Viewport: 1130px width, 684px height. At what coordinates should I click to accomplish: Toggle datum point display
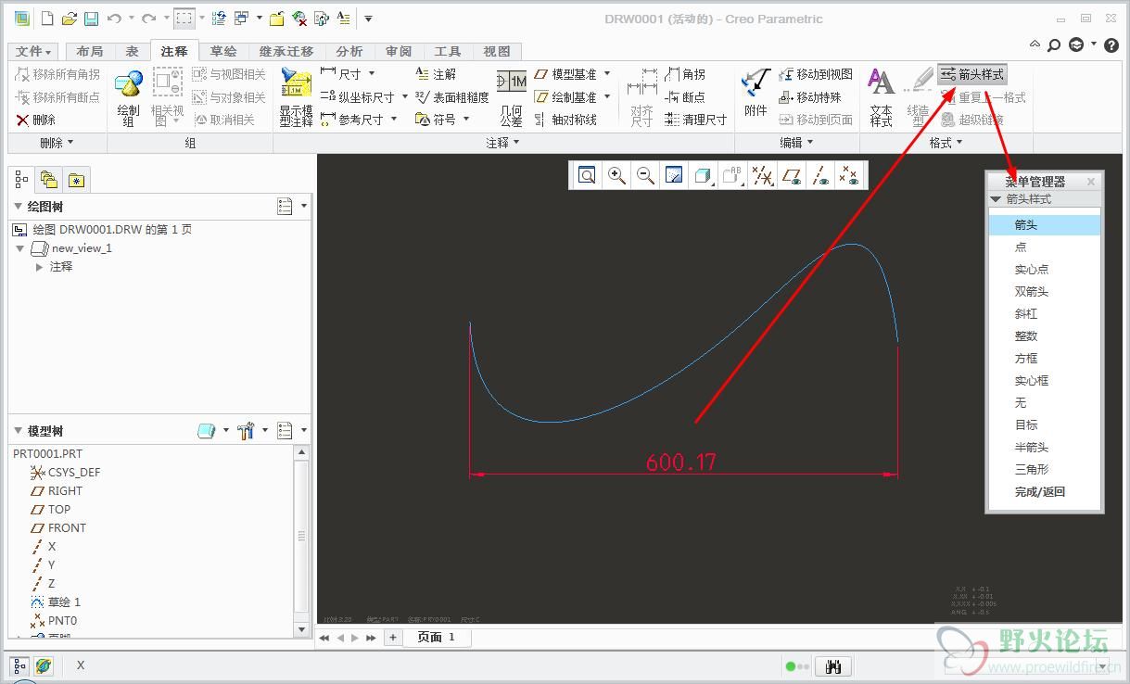click(849, 175)
